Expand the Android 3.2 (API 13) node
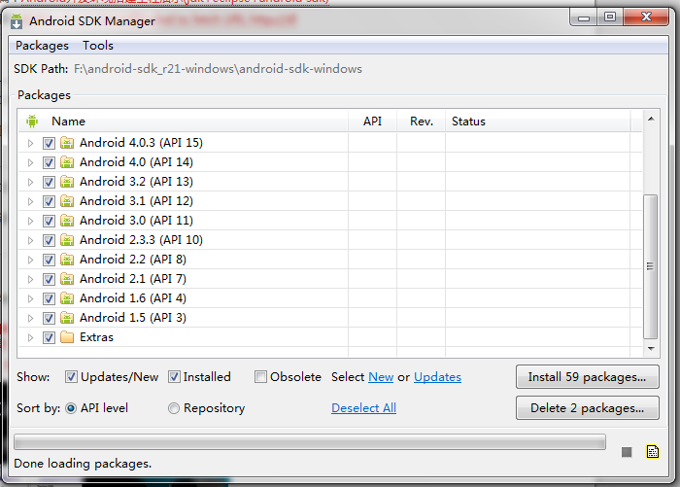The width and height of the screenshot is (680, 487). 30,183
